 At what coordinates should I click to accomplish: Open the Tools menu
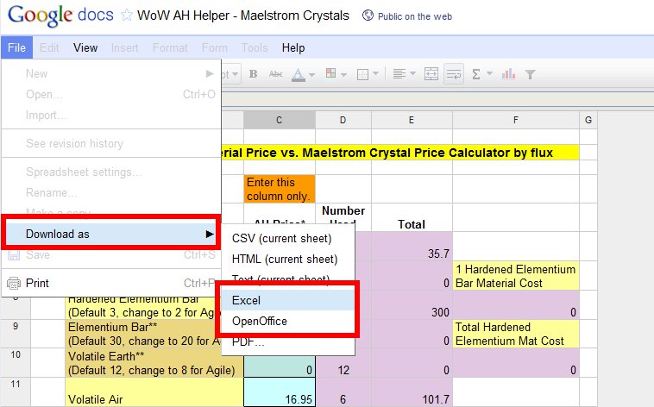point(255,48)
